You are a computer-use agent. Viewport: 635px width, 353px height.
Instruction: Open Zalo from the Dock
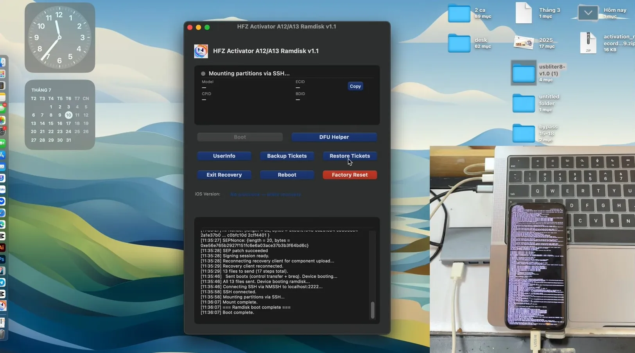point(2,190)
